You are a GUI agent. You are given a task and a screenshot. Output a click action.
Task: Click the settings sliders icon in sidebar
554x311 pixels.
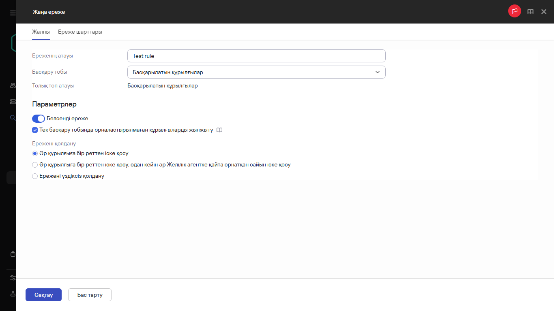[13, 278]
